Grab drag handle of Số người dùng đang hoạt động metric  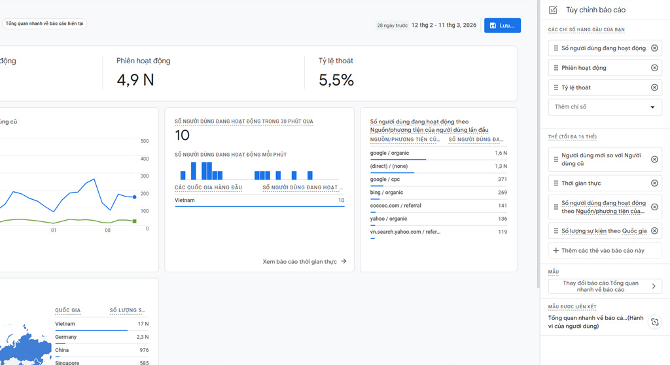pyautogui.click(x=556, y=48)
